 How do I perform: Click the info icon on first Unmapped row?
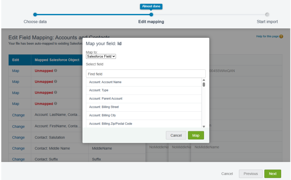55,70
